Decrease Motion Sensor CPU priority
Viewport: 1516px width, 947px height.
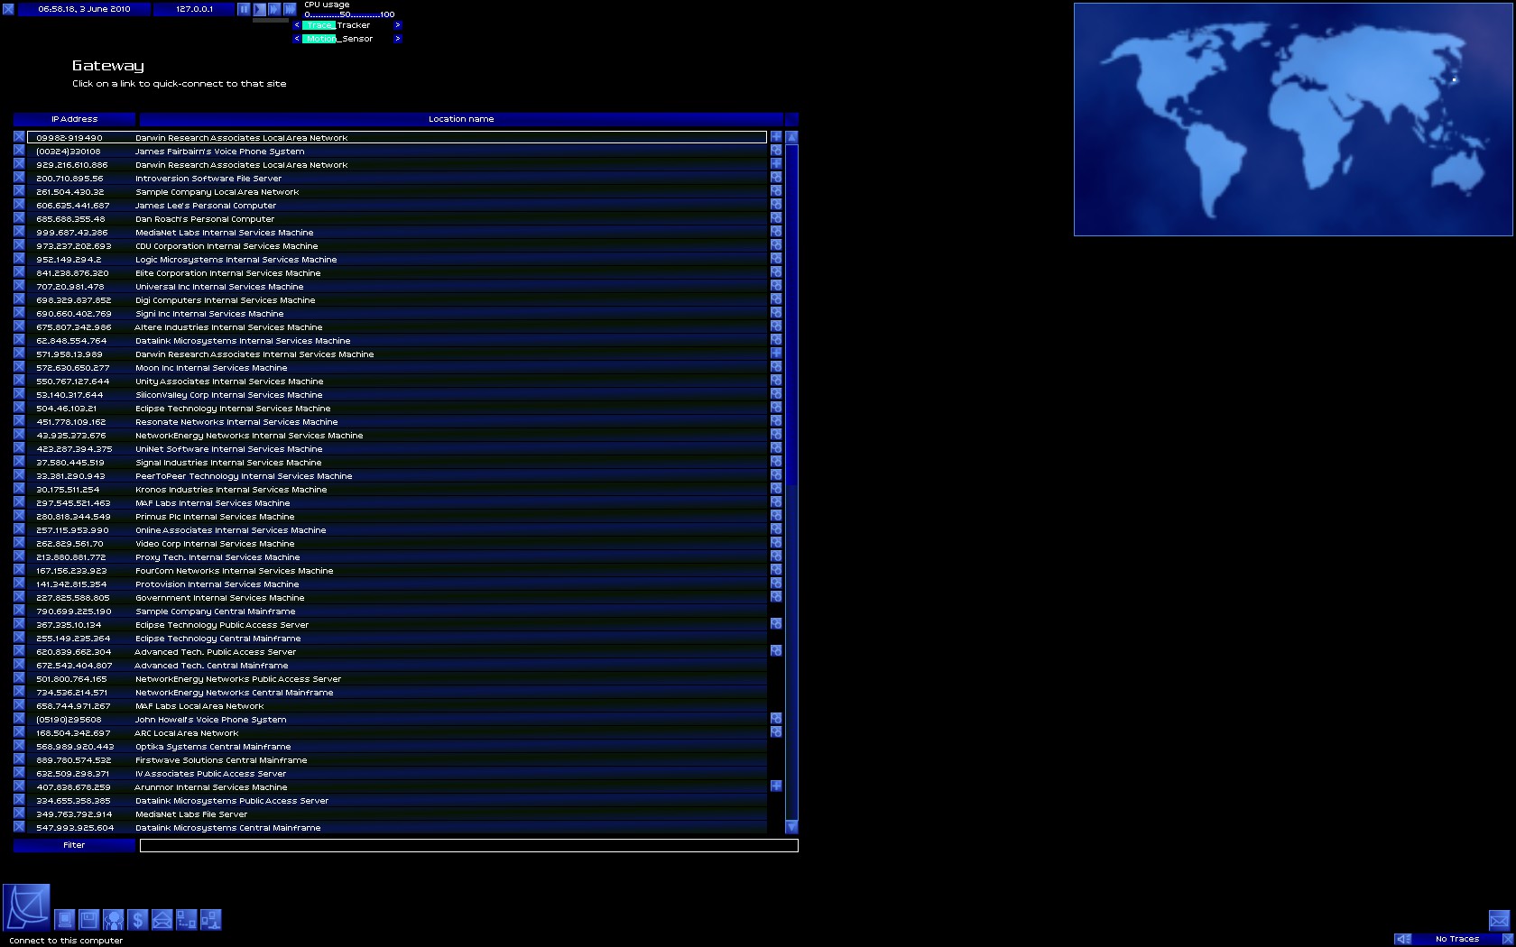click(x=297, y=39)
